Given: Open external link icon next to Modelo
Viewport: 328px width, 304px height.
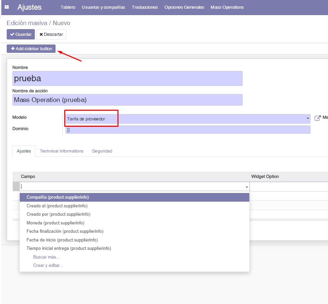Looking at the screenshot, I should point(318,118).
